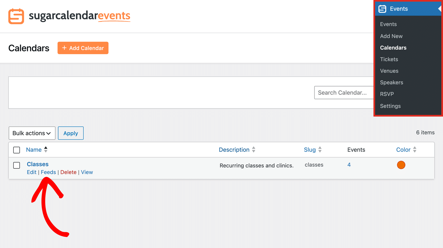
Task: Click the '6 items' count text
Action: [425, 133]
